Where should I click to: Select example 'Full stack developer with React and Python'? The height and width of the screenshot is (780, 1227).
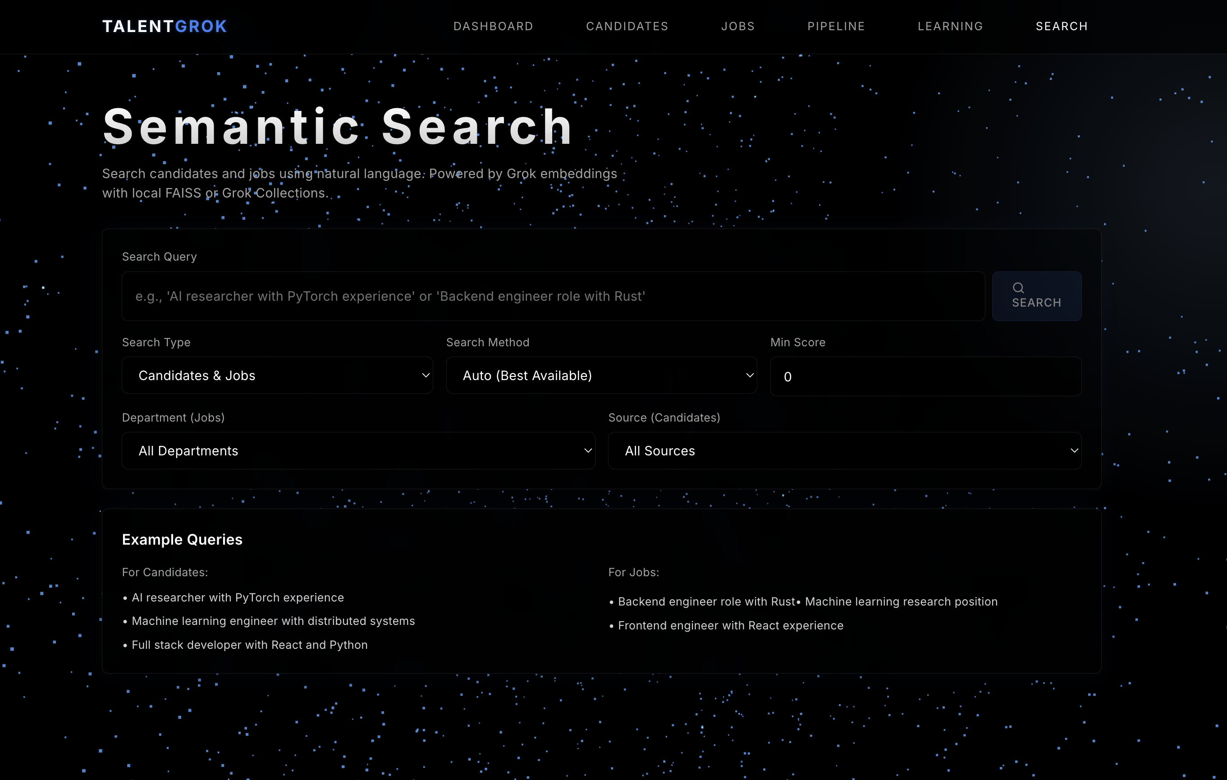tap(249, 645)
